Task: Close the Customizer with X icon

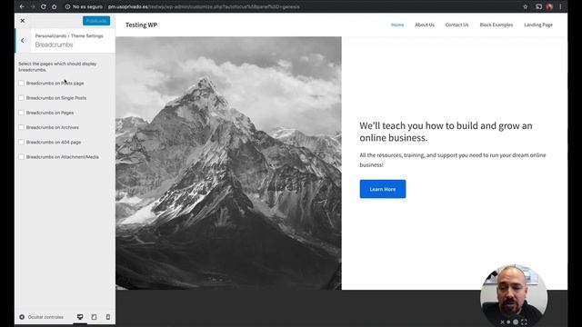Action: pyautogui.click(x=23, y=21)
